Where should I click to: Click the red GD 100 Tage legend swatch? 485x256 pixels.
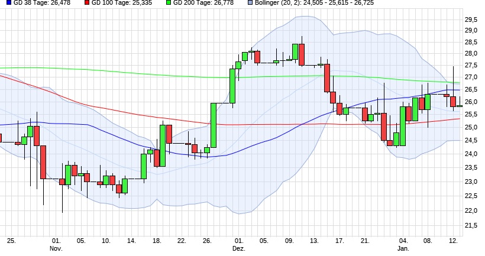(x=87, y=2)
